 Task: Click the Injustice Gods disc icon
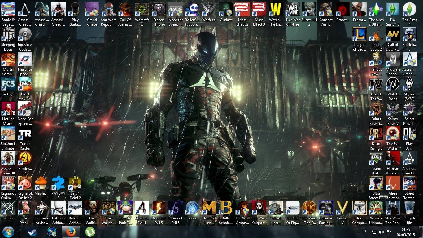tap(25, 34)
